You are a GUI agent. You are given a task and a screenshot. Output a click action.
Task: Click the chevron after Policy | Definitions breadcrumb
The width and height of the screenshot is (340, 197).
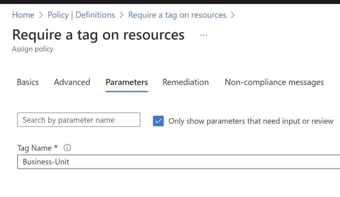coord(122,15)
